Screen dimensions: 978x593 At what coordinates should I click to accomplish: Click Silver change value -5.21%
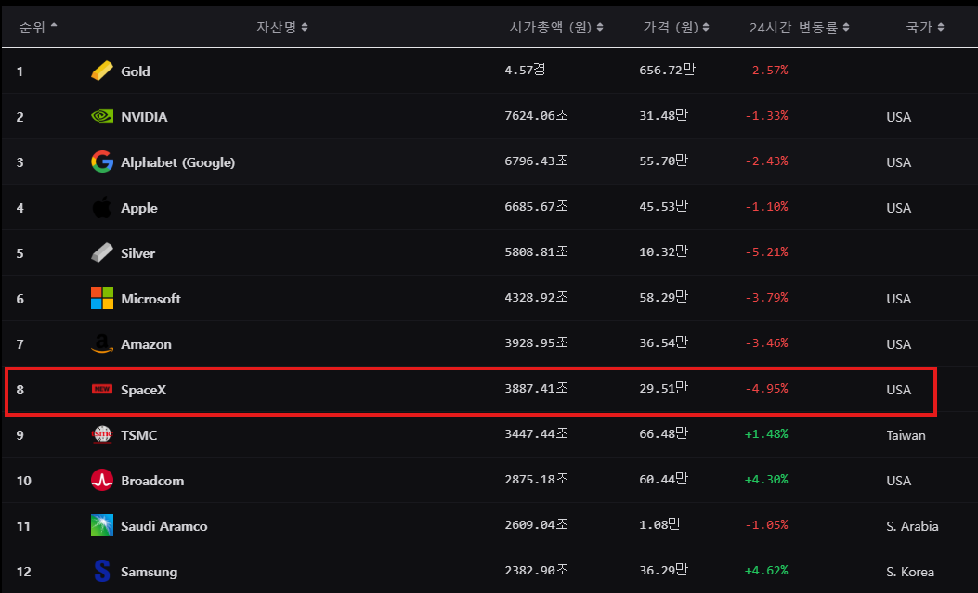coord(766,252)
